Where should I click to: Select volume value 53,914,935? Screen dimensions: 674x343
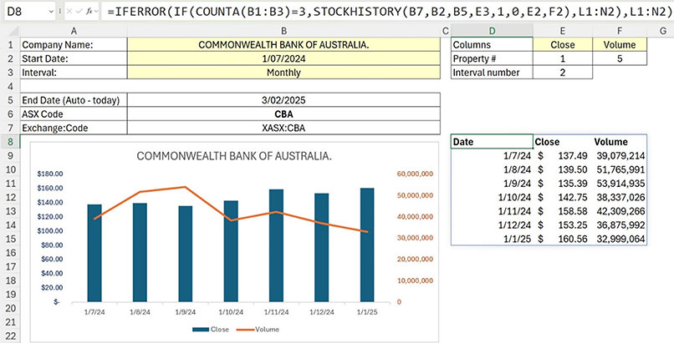coord(620,184)
